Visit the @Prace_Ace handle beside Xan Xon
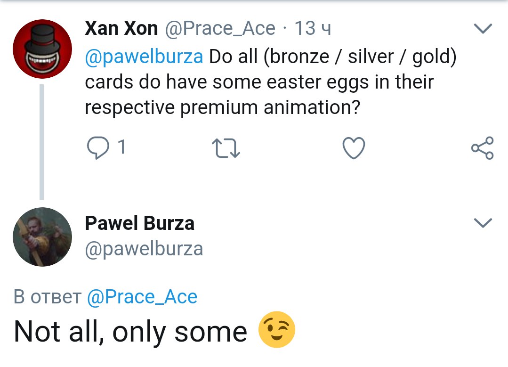Viewport: 508px width, 367px height. pos(219,29)
